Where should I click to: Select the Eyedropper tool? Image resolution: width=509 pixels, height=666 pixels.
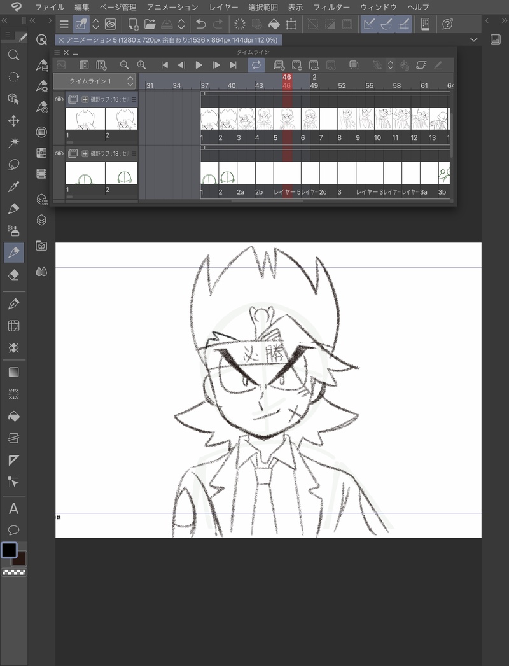click(13, 186)
